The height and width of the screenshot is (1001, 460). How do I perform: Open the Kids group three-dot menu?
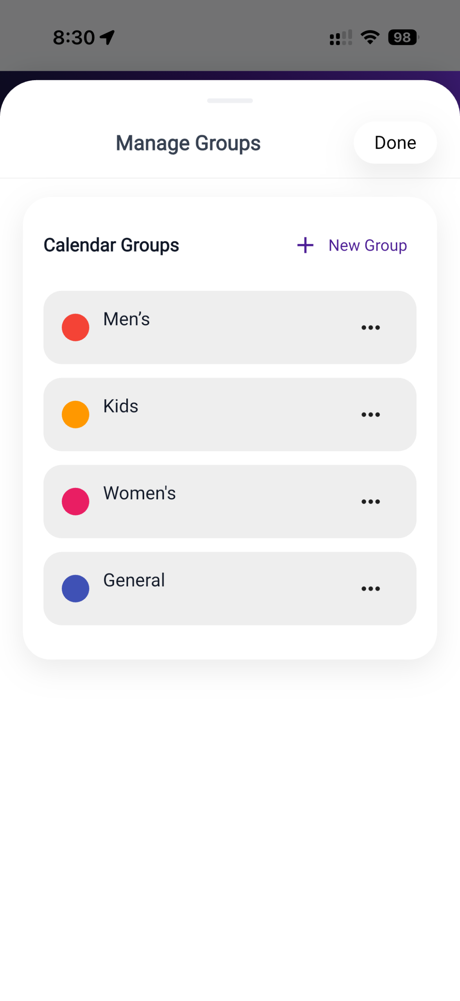pos(370,414)
